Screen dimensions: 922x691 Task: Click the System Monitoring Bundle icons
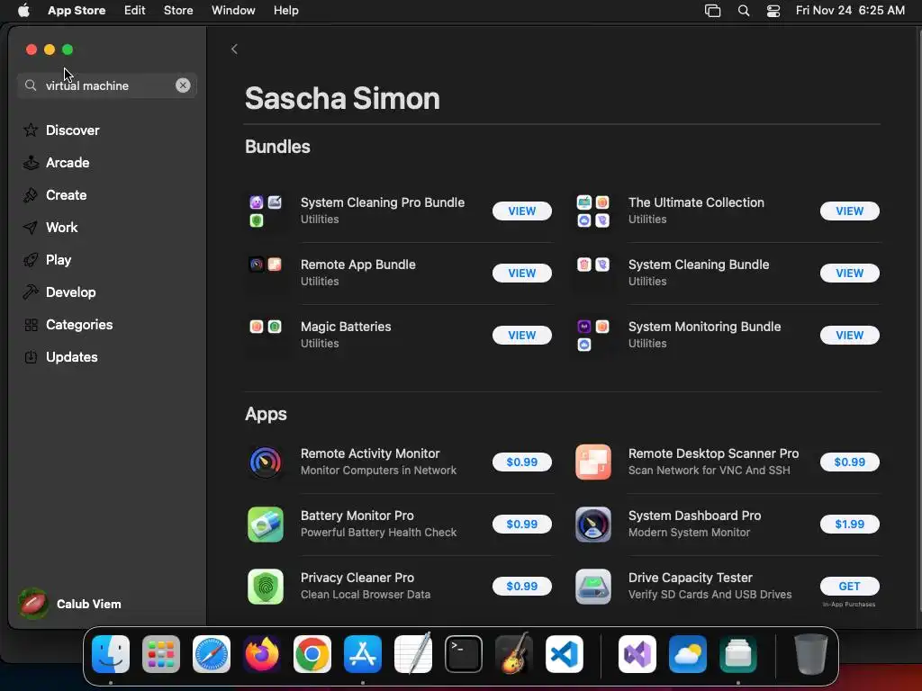(592, 335)
